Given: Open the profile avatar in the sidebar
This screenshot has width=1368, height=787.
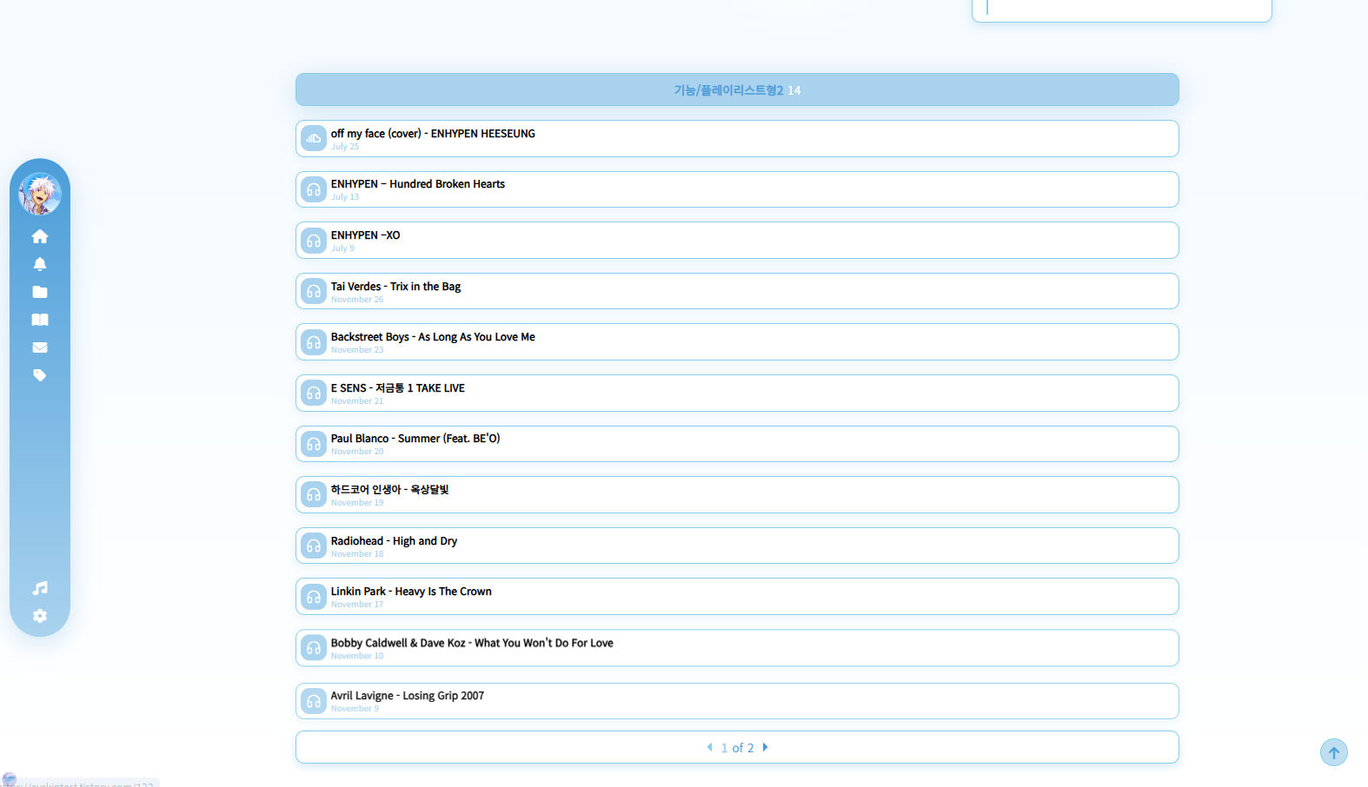Looking at the screenshot, I should click(x=40, y=193).
